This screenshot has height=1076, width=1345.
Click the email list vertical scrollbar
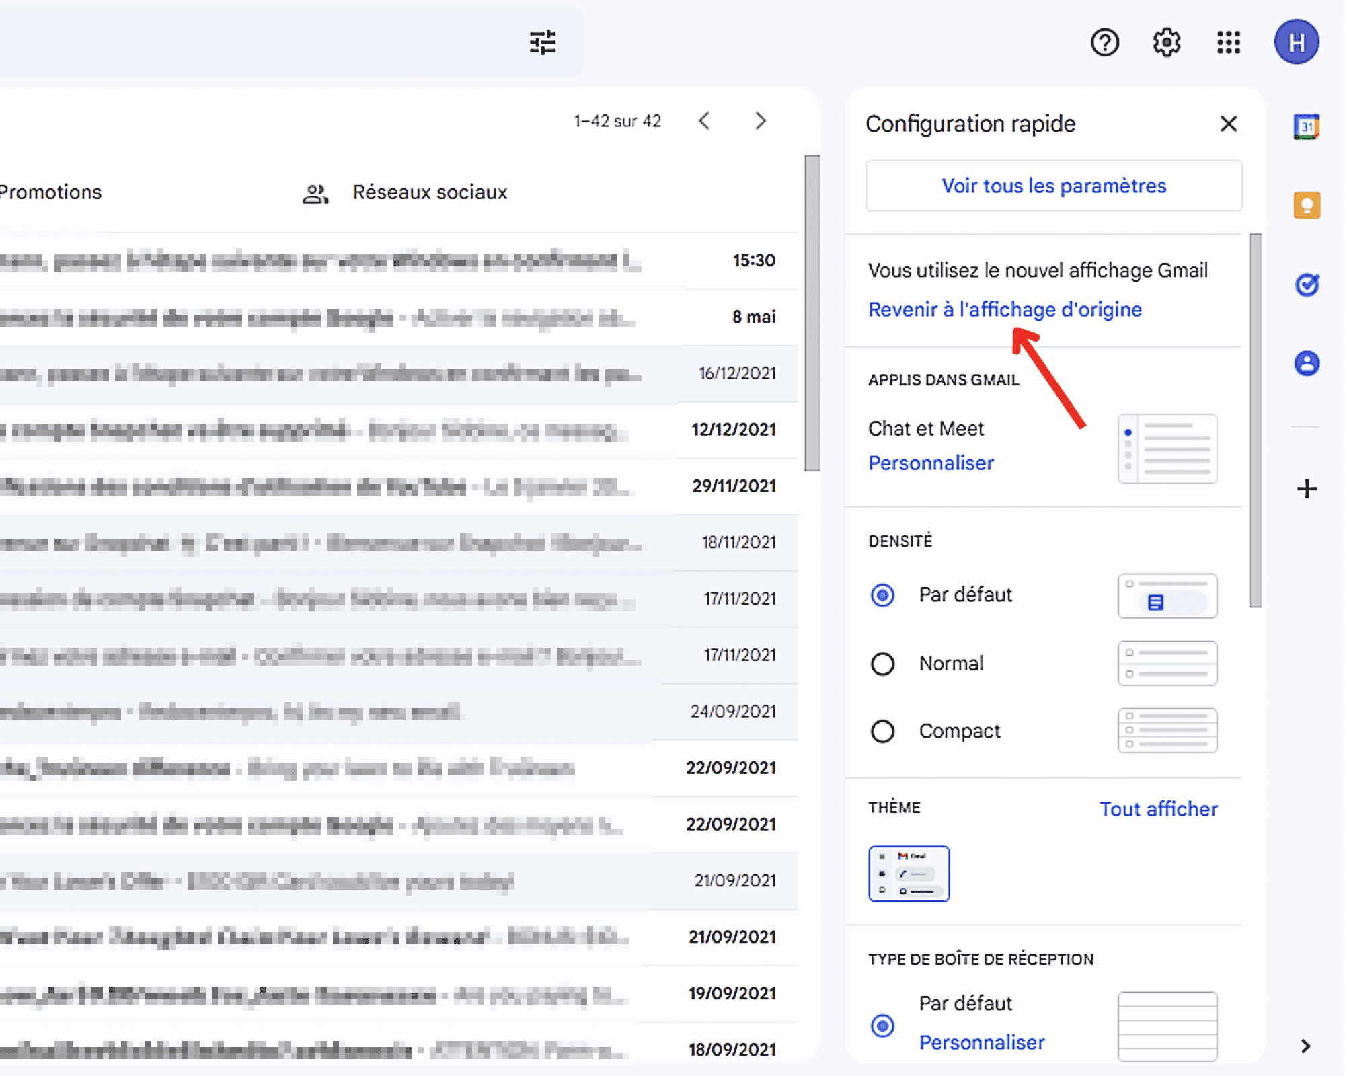click(x=812, y=313)
